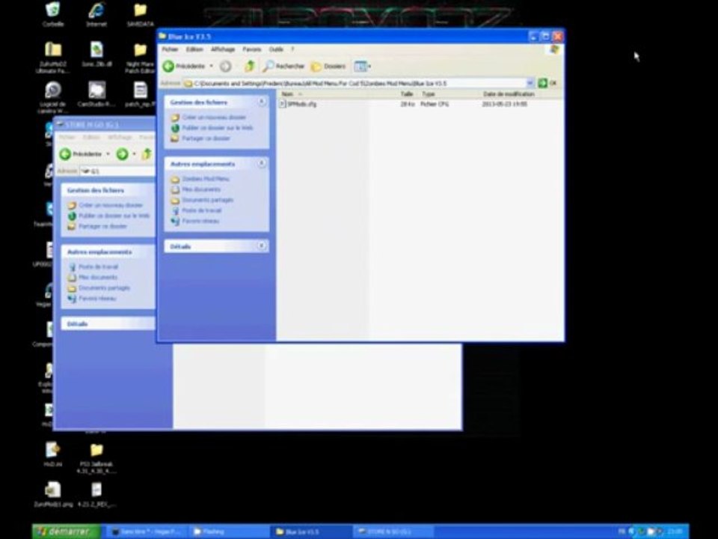Click the up folder icon in STORE N GO window
This screenshot has height=539, width=718.
click(x=147, y=154)
